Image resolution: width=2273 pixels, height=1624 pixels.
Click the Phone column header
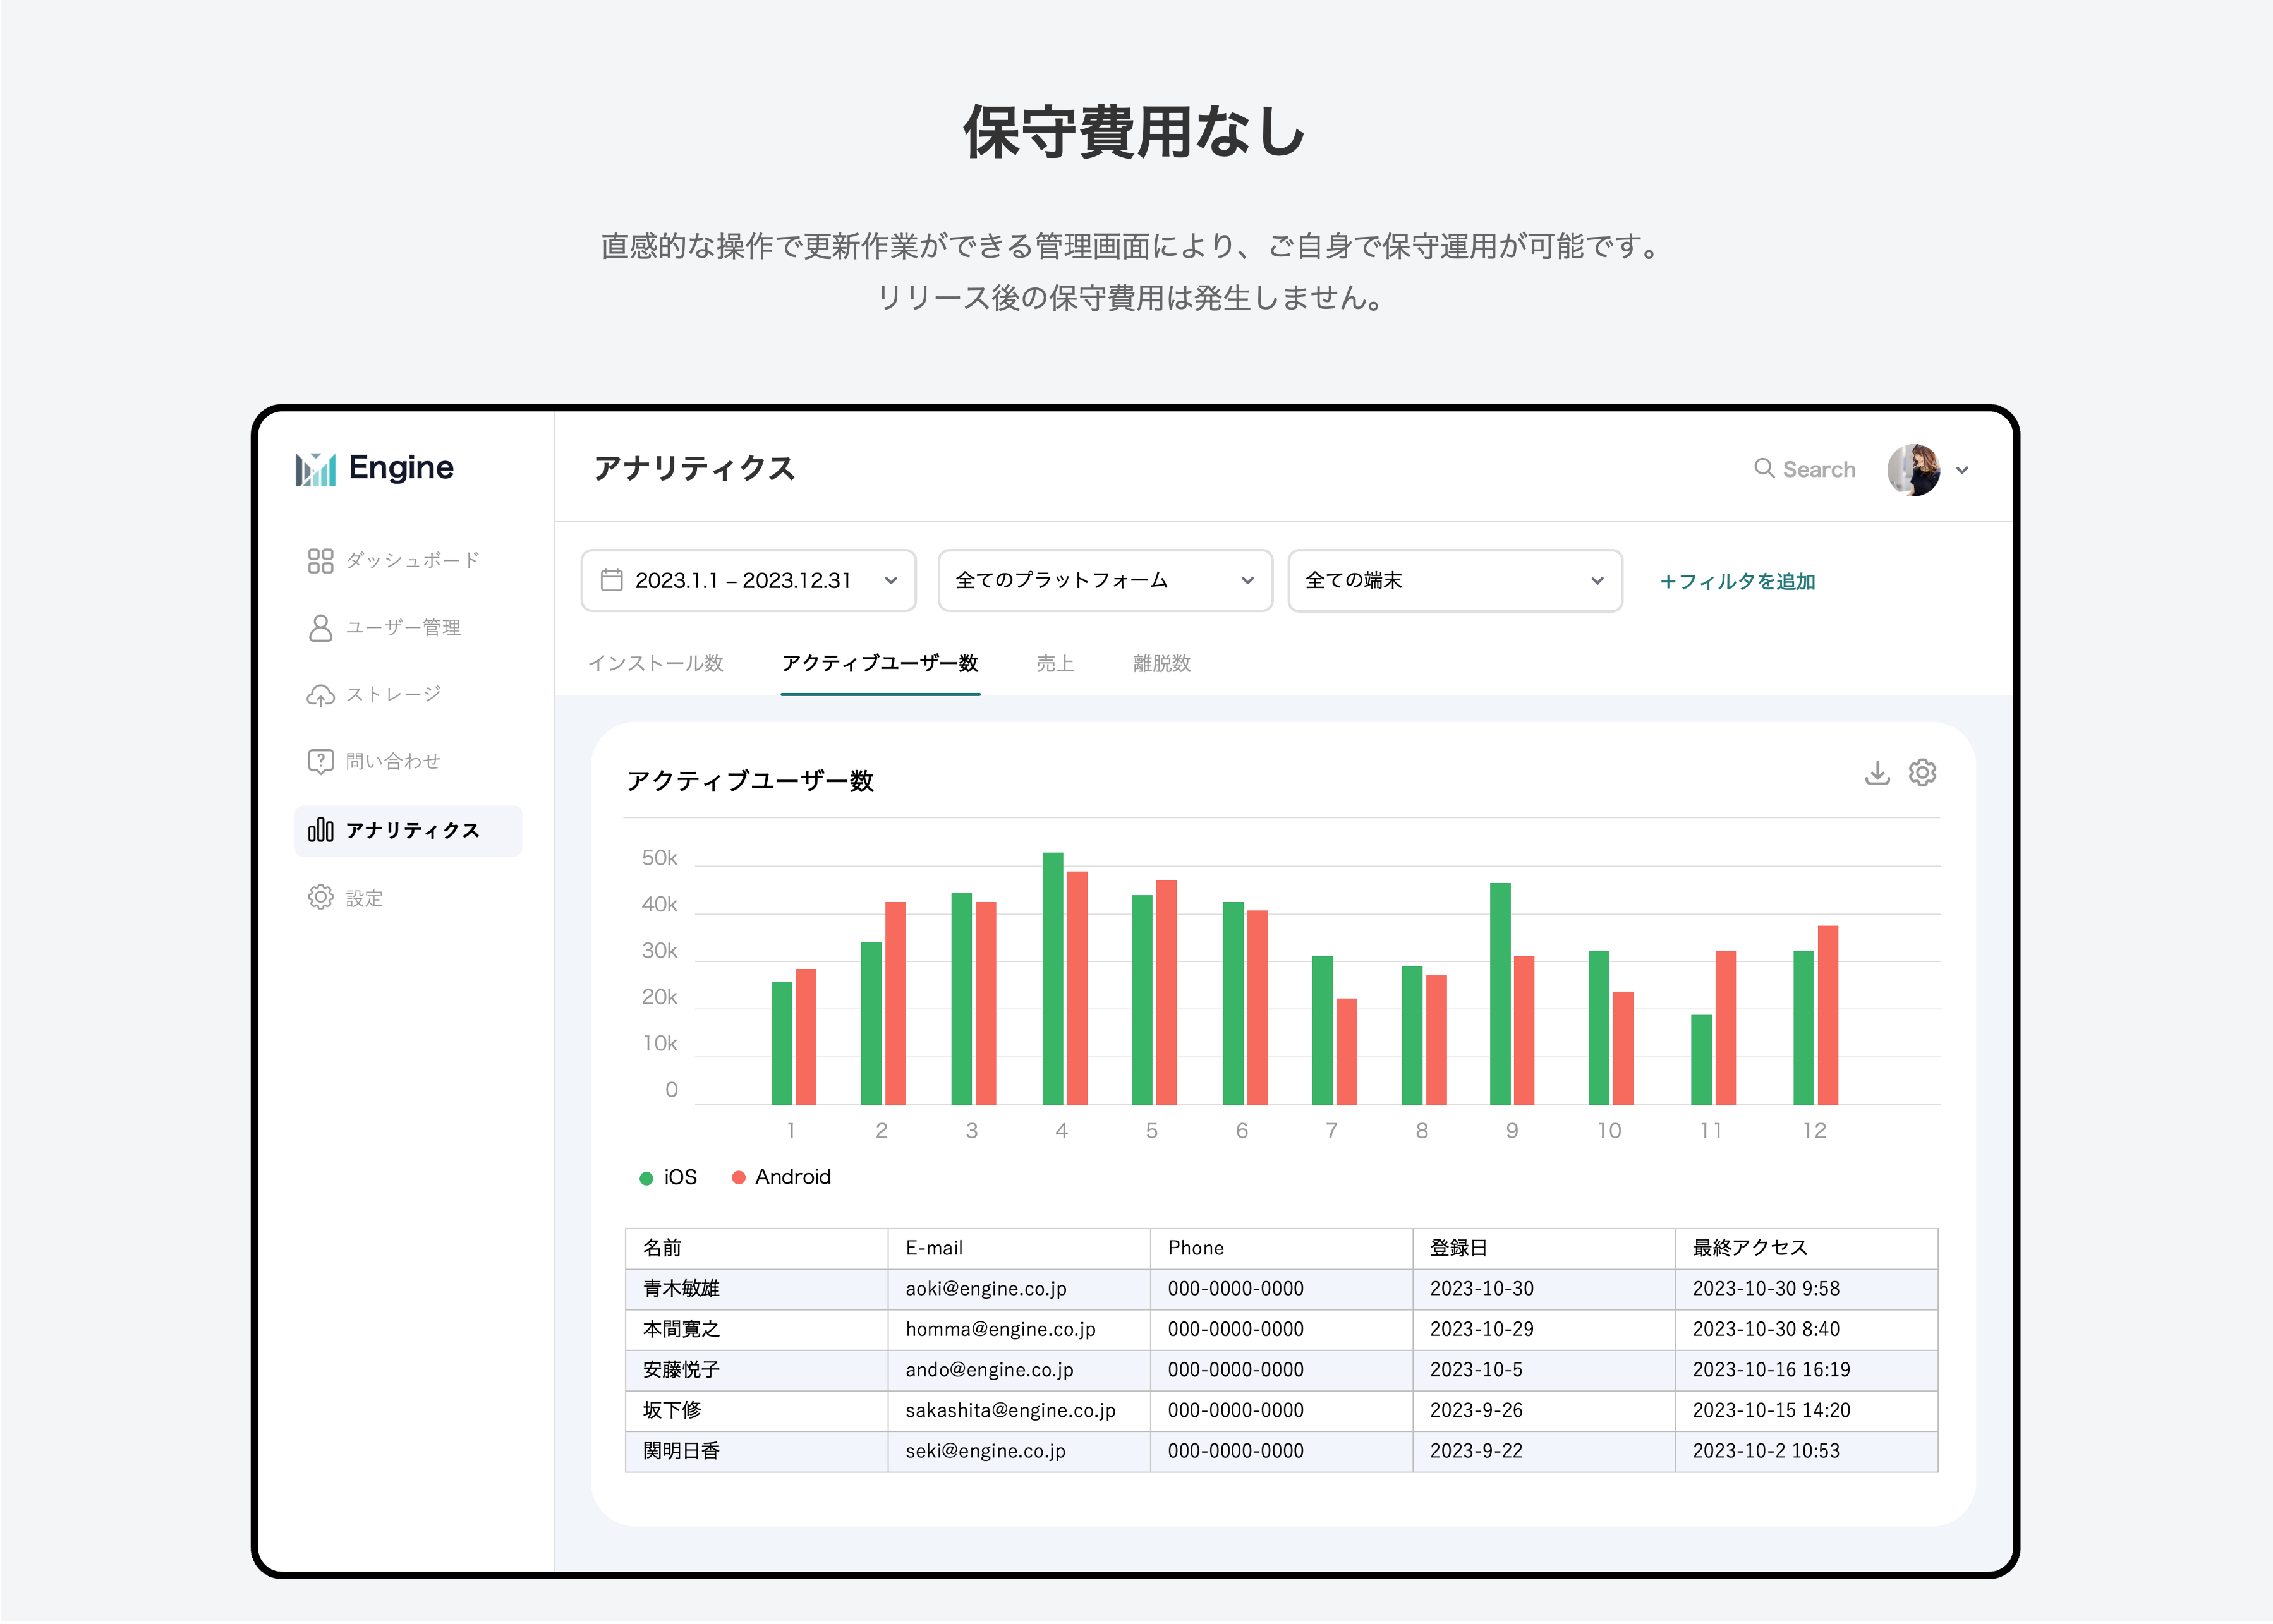click(x=1282, y=1249)
